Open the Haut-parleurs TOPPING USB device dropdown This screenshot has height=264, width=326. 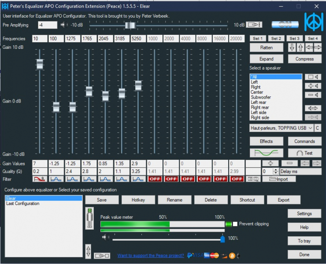(282, 128)
